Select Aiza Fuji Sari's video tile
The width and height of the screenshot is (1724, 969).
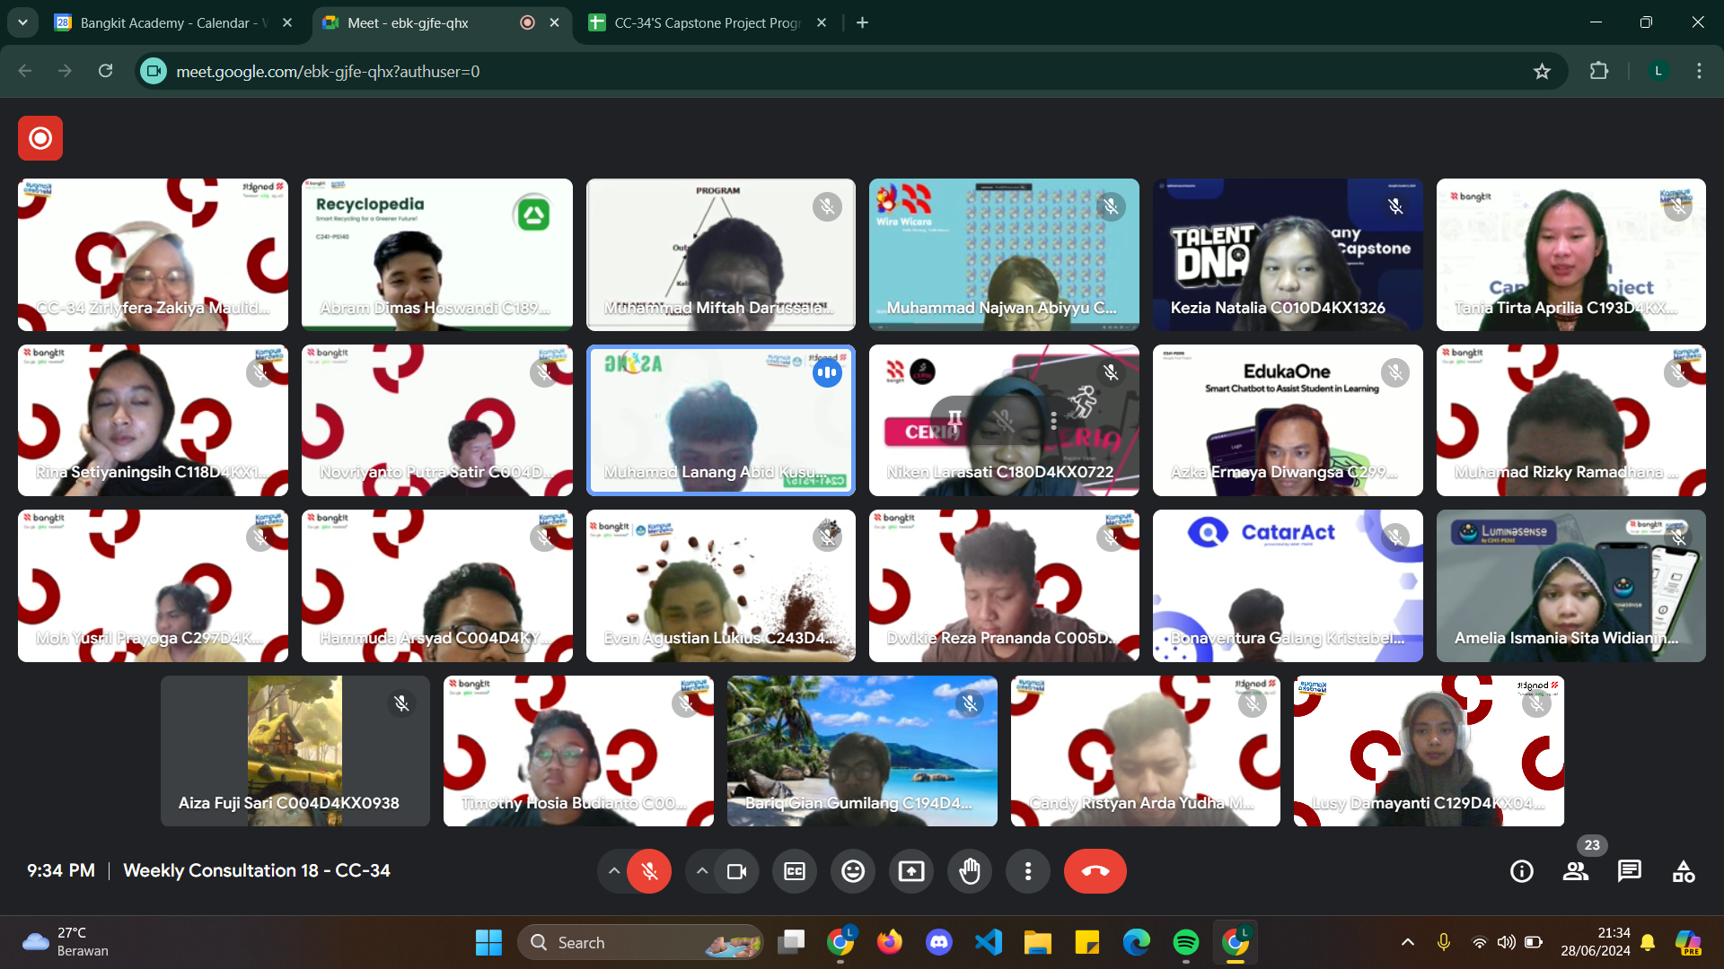point(295,751)
